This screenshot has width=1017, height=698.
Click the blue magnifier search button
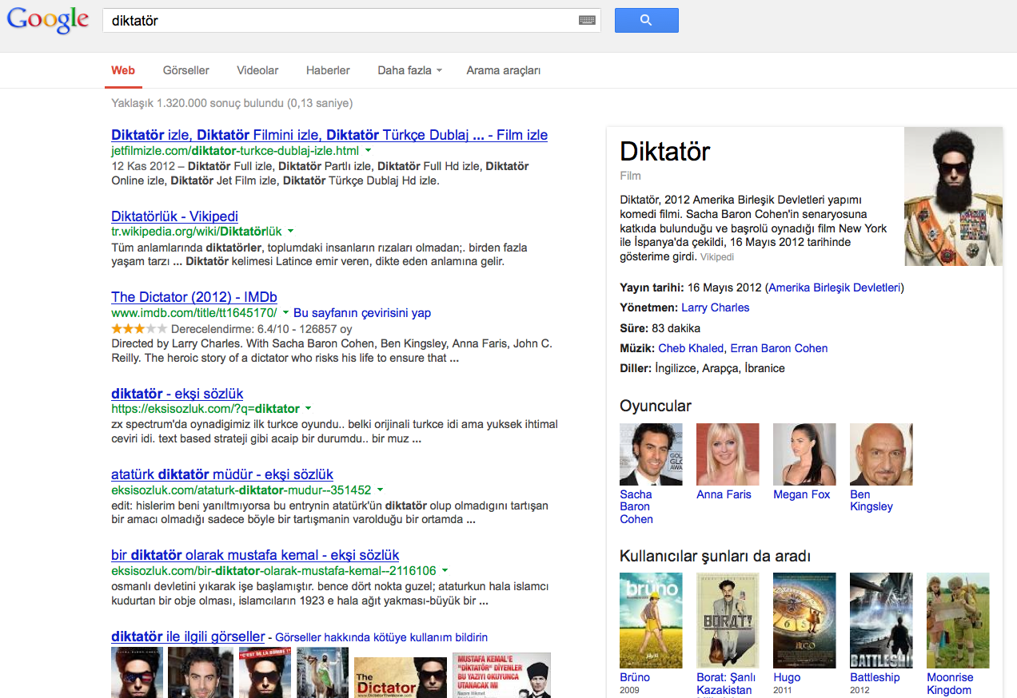tap(646, 21)
